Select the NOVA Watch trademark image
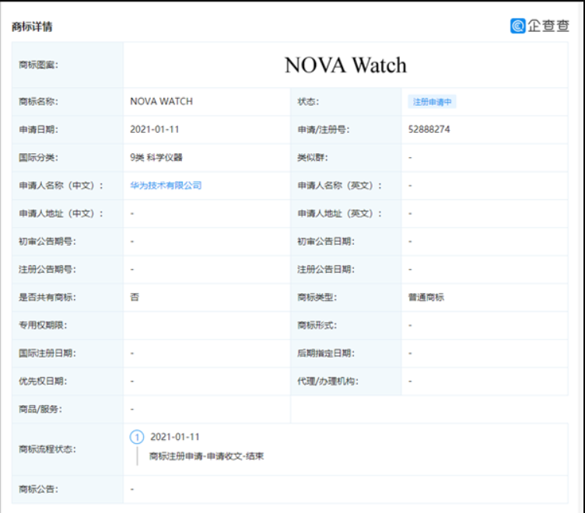The width and height of the screenshot is (585, 513). pos(345,65)
